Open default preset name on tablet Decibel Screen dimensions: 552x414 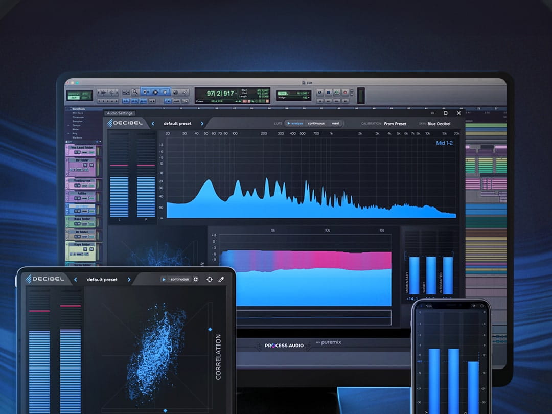click(102, 280)
